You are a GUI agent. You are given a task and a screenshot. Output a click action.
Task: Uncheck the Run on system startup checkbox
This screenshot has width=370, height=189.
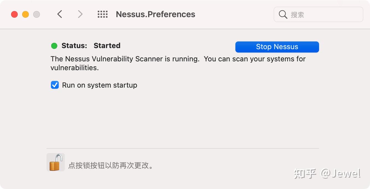(55, 85)
